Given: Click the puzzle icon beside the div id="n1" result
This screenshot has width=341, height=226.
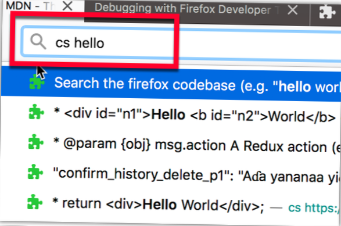Looking at the screenshot, I should point(36,112).
